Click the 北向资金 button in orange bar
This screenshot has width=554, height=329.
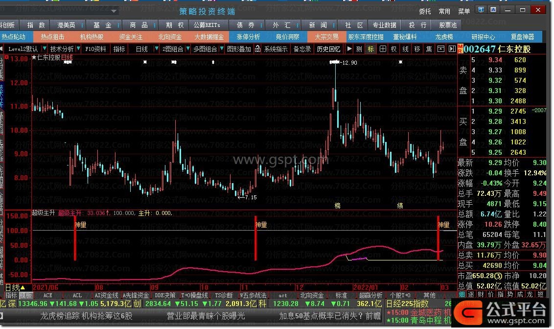170,37
